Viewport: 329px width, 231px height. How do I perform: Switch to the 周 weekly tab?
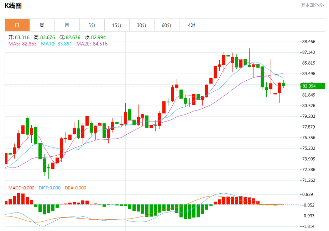[42, 25]
